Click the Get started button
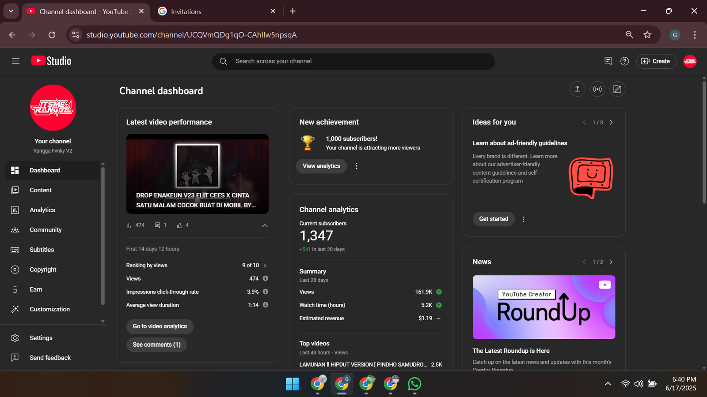Viewport: 707px width, 397px height. click(494, 219)
